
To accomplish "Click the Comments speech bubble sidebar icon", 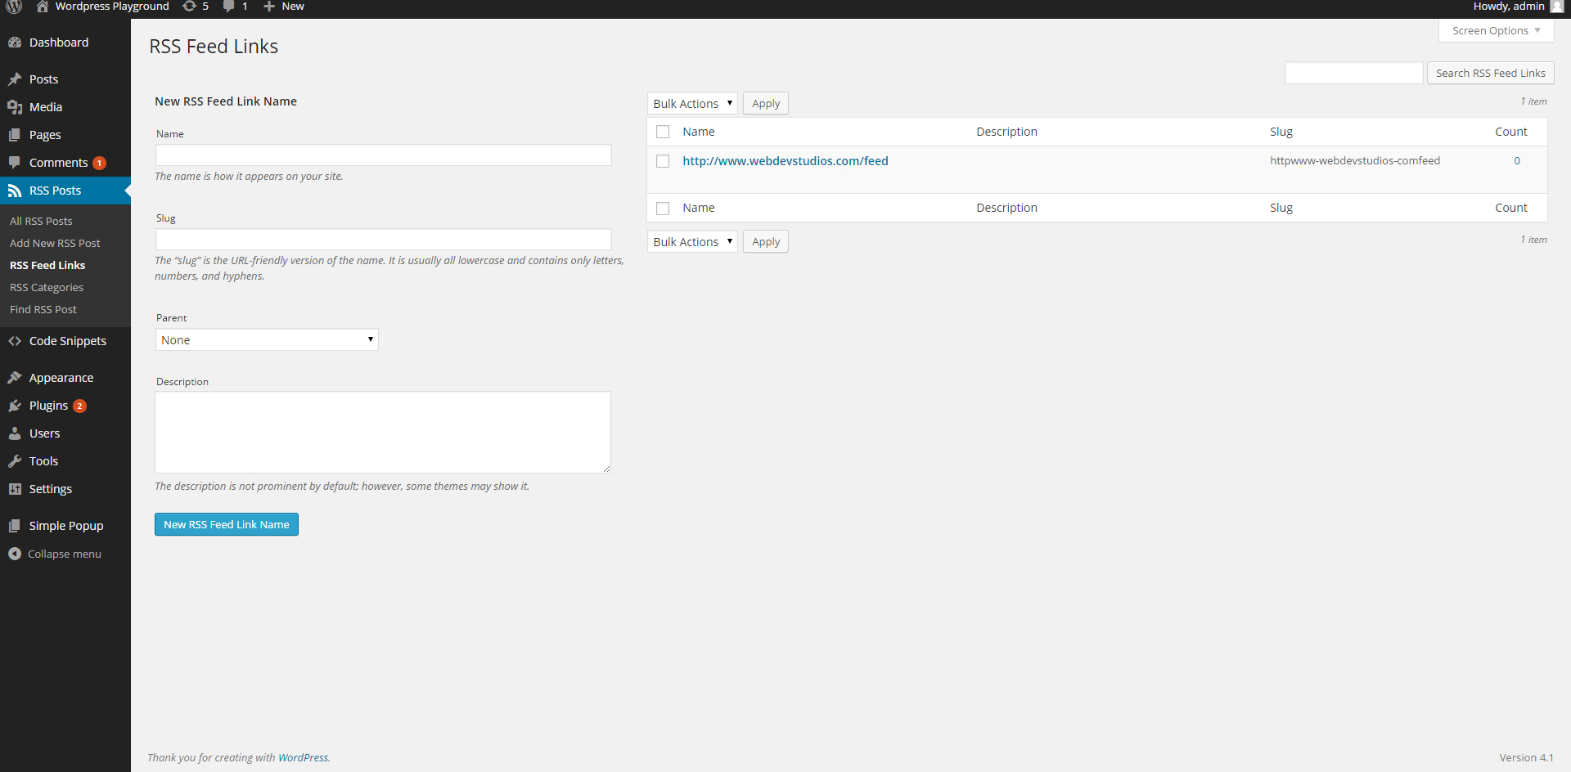I will 15,163.
